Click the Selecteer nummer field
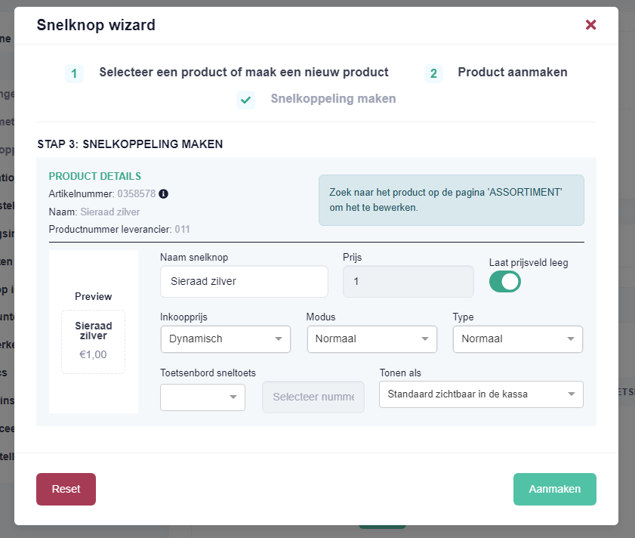 point(313,397)
